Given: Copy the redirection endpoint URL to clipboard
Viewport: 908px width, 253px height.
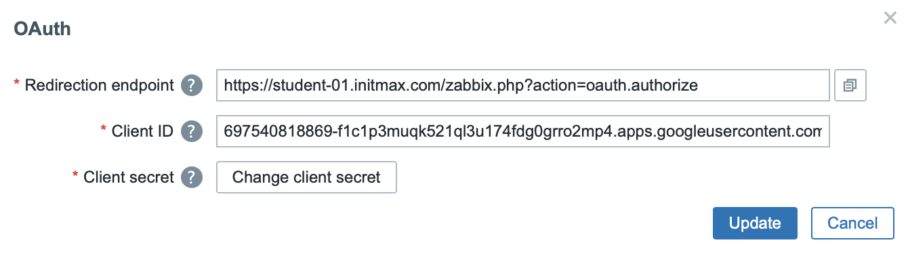Looking at the screenshot, I should pos(850,85).
